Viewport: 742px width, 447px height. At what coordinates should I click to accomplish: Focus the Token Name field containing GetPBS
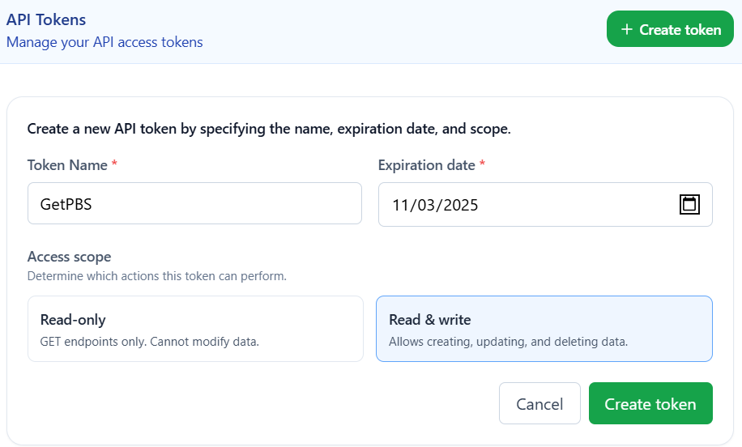194,203
